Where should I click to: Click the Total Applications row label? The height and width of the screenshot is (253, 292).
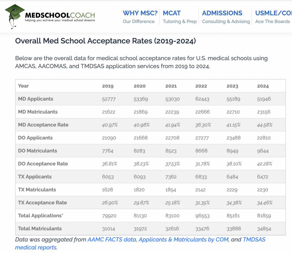(x=40, y=216)
